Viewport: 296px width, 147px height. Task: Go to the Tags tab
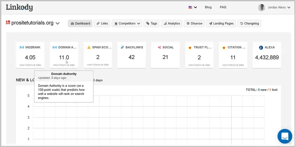[x=152, y=23]
